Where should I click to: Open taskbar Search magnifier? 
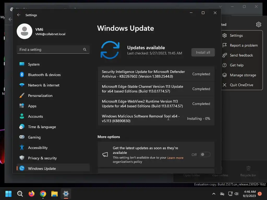click(x=20, y=194)
